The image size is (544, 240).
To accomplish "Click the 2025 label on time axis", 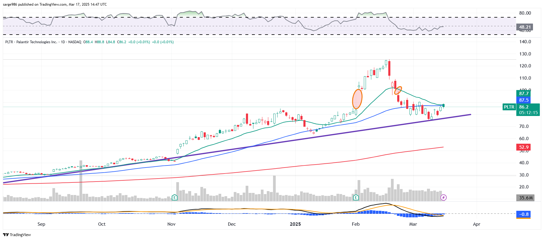I will coord(295,224).
